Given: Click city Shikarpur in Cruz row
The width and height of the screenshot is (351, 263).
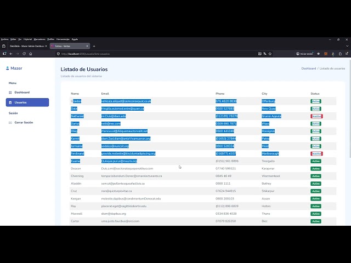Looking at the screenshot, I should (x=268, y=191).
